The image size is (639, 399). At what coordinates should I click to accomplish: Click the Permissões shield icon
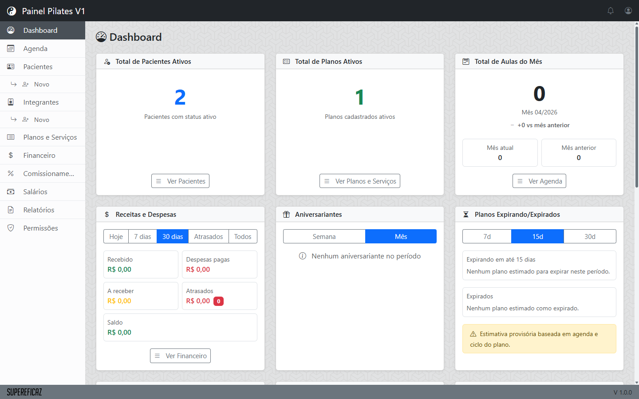tap(11, 228)
